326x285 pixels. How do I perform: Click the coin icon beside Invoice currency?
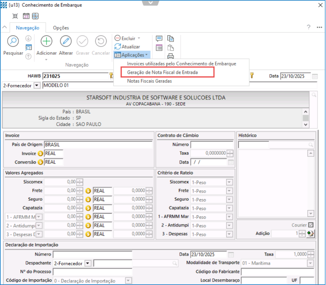pyautogui.click(x=40, y=153)
